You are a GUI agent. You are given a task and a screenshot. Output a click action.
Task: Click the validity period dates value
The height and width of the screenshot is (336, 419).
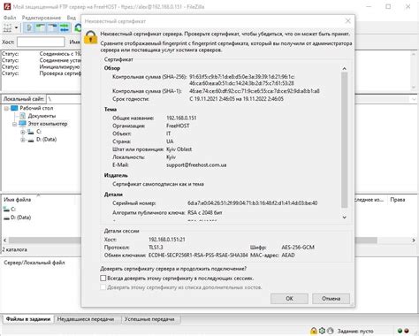(236, 99)
